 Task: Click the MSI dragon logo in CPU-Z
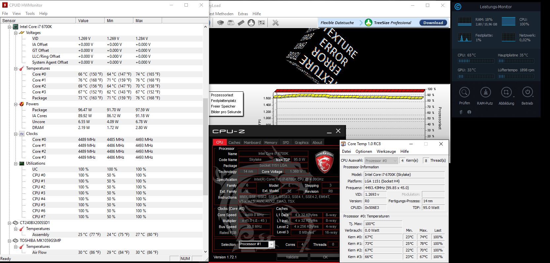click(324, 162)
